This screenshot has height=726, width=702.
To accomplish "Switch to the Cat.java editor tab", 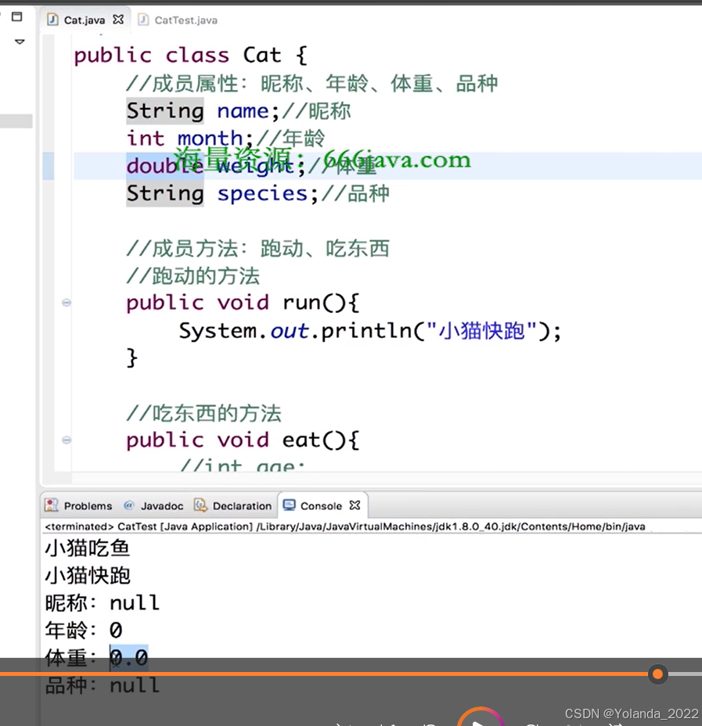I will tap(85, 20).
